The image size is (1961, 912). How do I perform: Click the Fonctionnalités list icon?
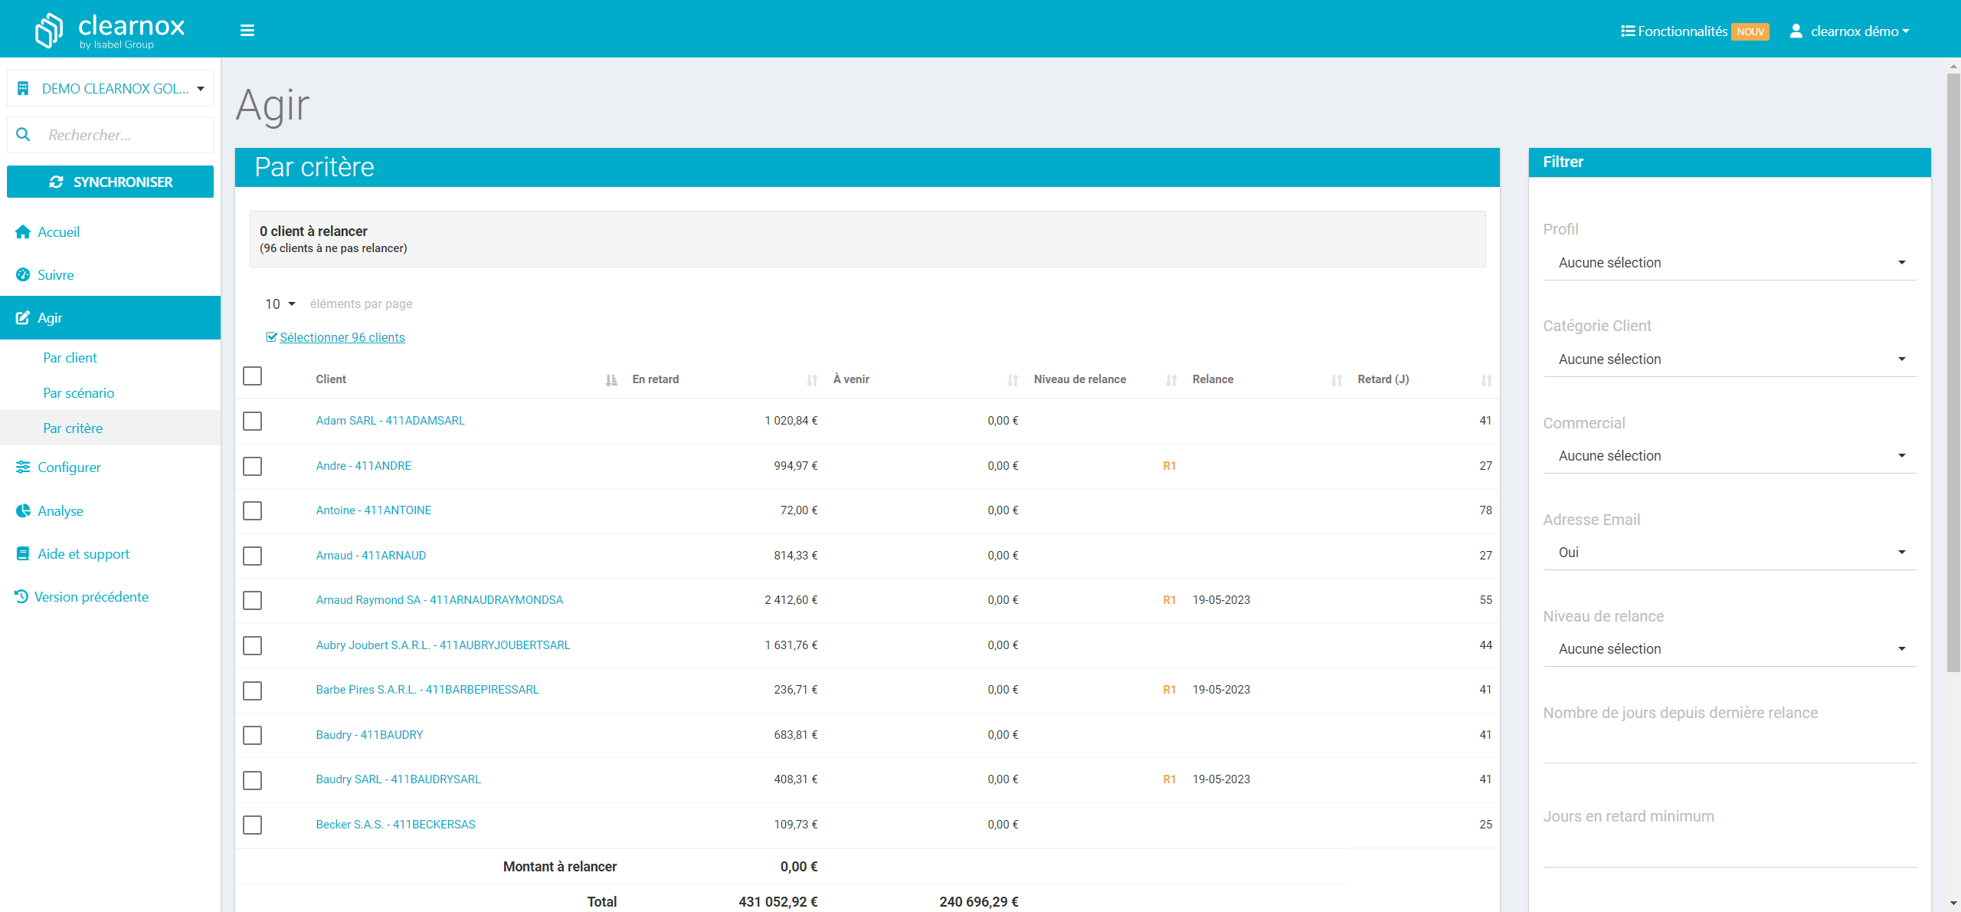[x=1628, y=31]
